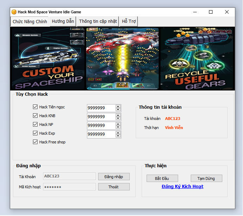243x216 pixels.
Task: Click the Recycle Useful Gears banner image
Action: [x=197, y=59]
